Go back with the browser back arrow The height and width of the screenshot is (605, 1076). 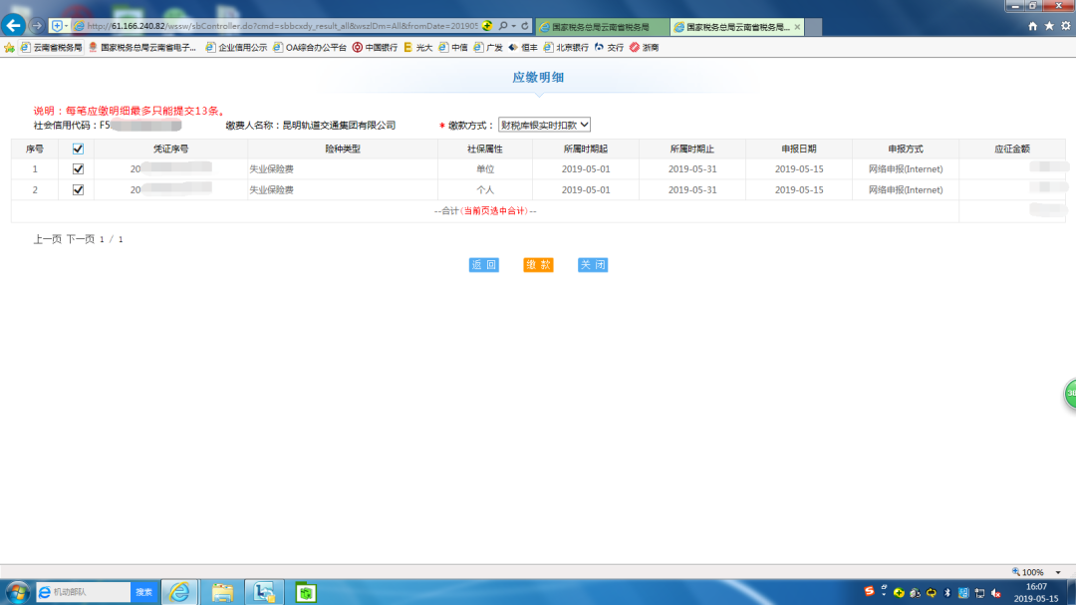click(x=14, y=25)
